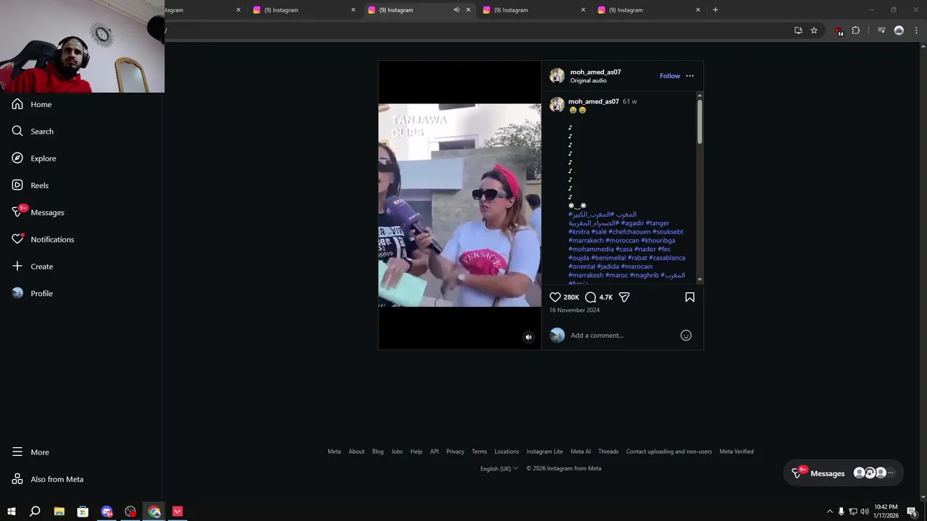Open the volume control in system tray
Image resolution: width=927 pixels, height=521 pixels.
point(864,512)
